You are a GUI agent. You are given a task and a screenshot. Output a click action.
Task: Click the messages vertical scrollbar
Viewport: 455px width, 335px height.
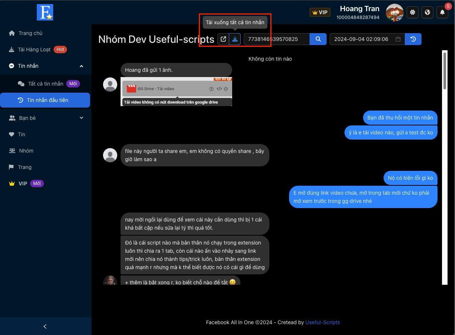(x=445, y=70)
